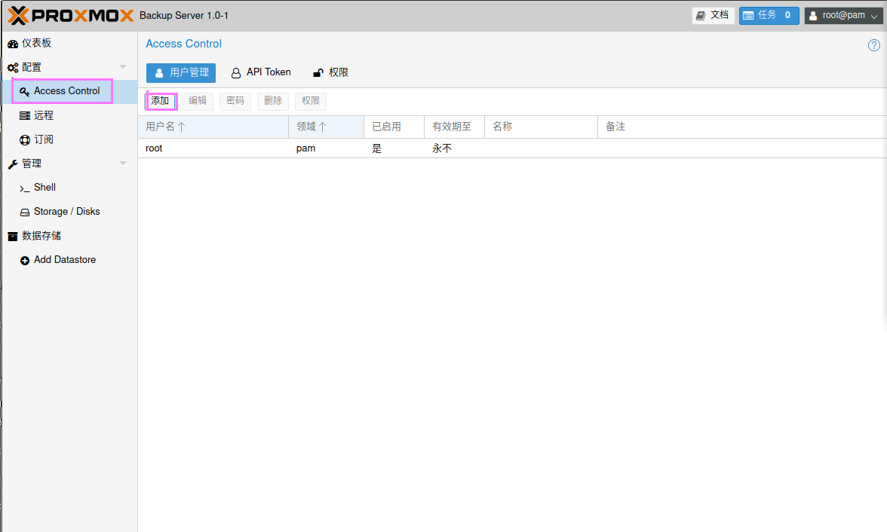Sort by 用户名 column header

click(213, 127)
